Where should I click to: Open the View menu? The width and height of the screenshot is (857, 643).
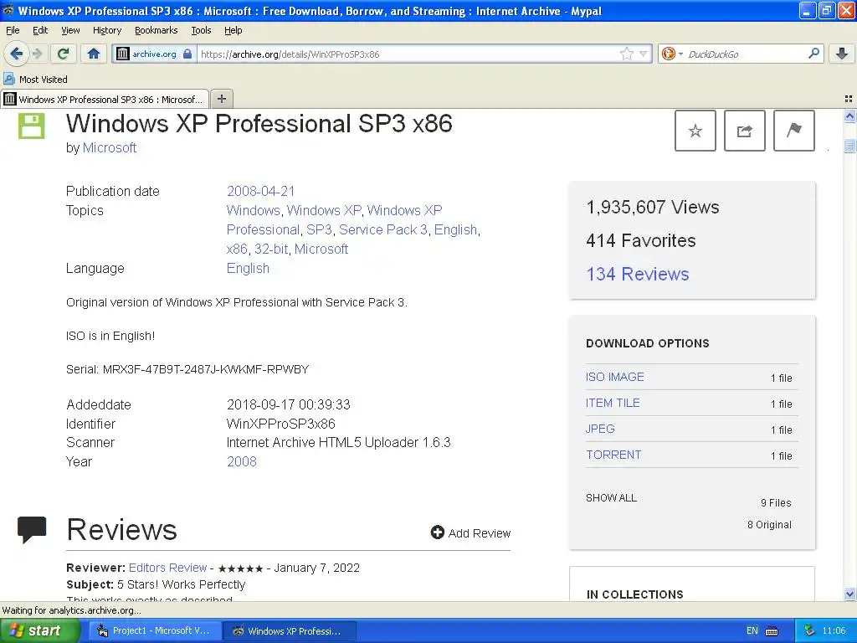(70, 30)
